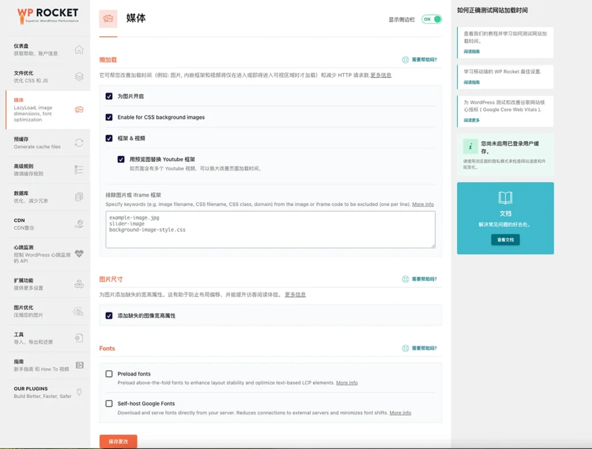Click the database icon in sidebar
This screenshot has width=592, height=449.
[x=79, y=197]
